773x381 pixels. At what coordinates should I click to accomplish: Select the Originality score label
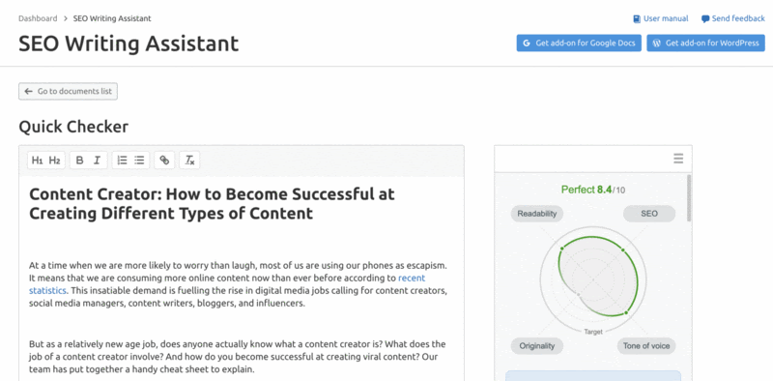pos(537,346)
